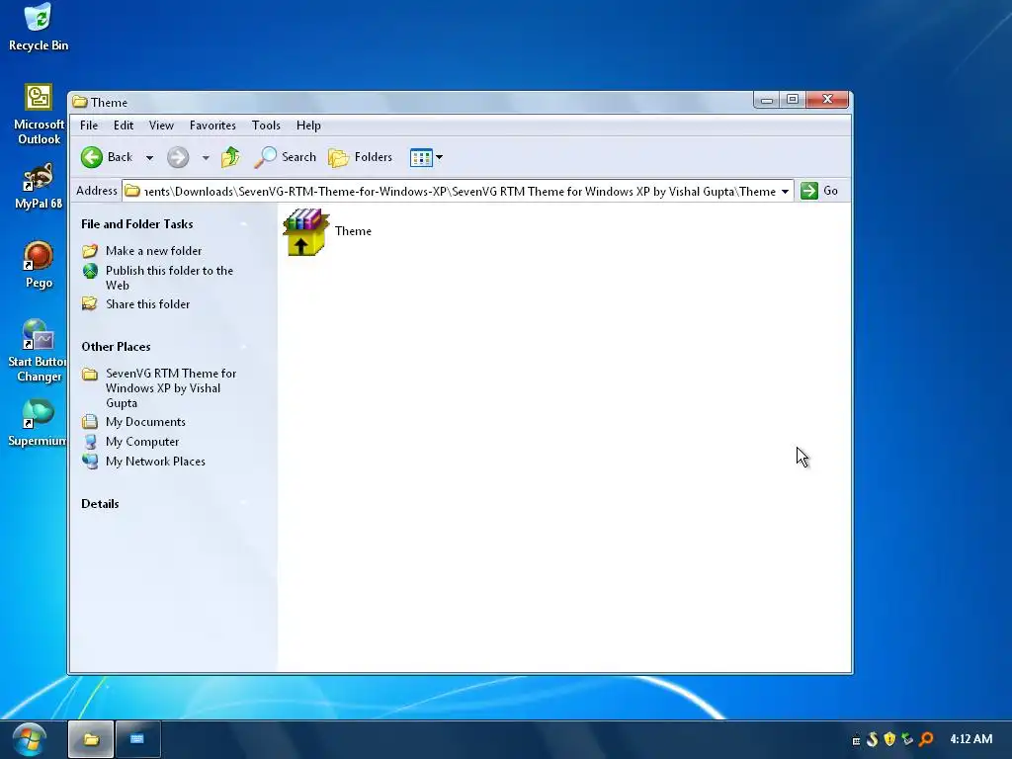Image resolution: width=1012 pixels, height=759 pixels.
Task: Select the Recycle Bin desktop icon
Action: point(39,28)
